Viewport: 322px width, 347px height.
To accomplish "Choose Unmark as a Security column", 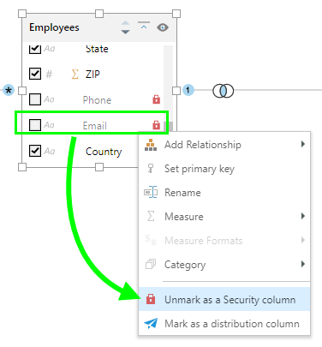I will pyautogui.click(x=224, y=300).
